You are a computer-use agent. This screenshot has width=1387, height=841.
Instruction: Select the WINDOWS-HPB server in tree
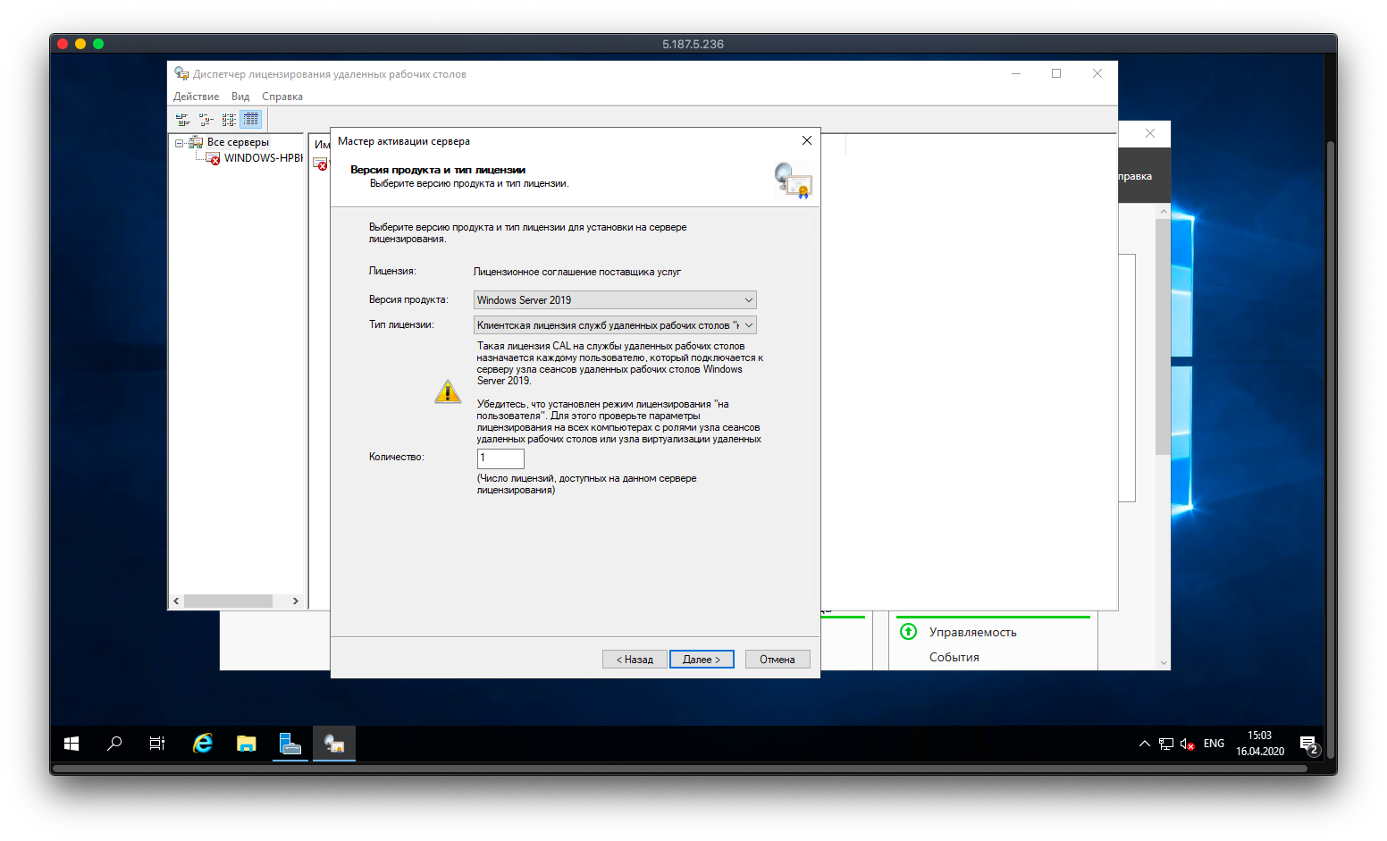(x=263, y=158)
